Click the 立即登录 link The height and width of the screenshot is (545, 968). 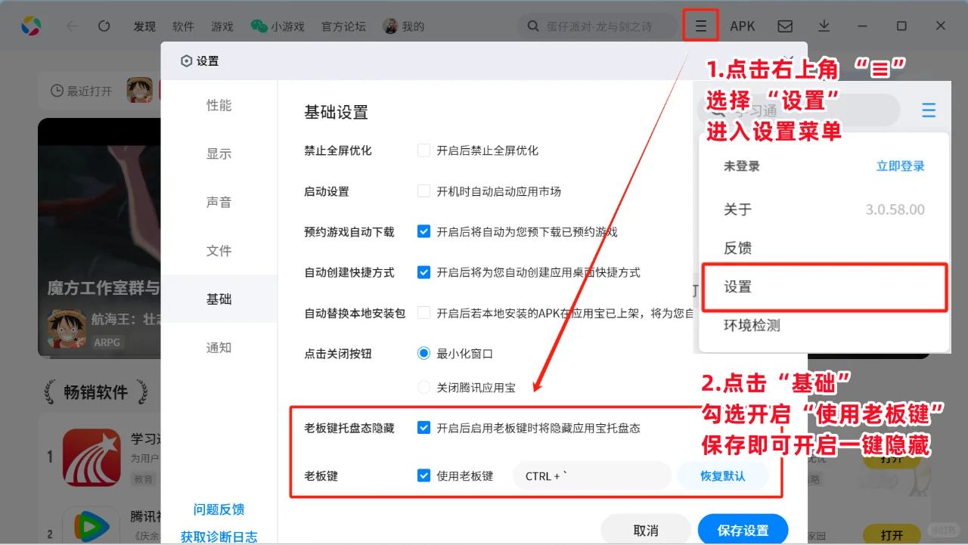point(899,166)
